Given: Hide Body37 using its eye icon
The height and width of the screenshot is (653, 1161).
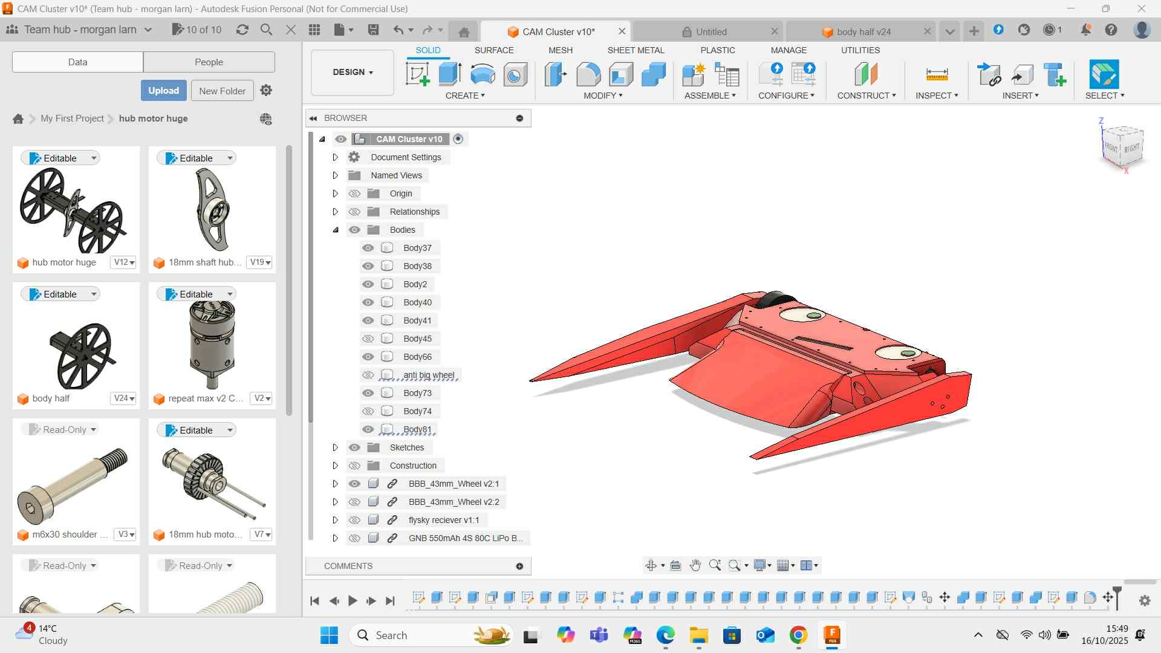Looking at the screenshot, I should point(368,248).
